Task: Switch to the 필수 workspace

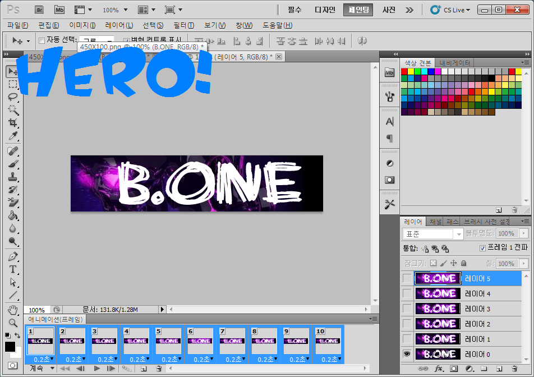Action: pos(294,10)
